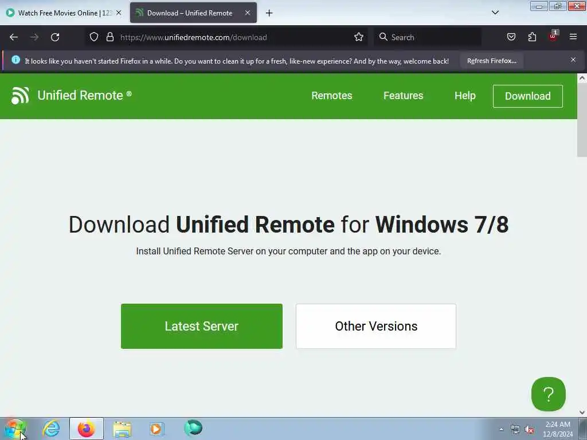This screenshot has height=440, width=587.
Task: Launch Internet Explorer from taskbar
Action: pos(51,429)
